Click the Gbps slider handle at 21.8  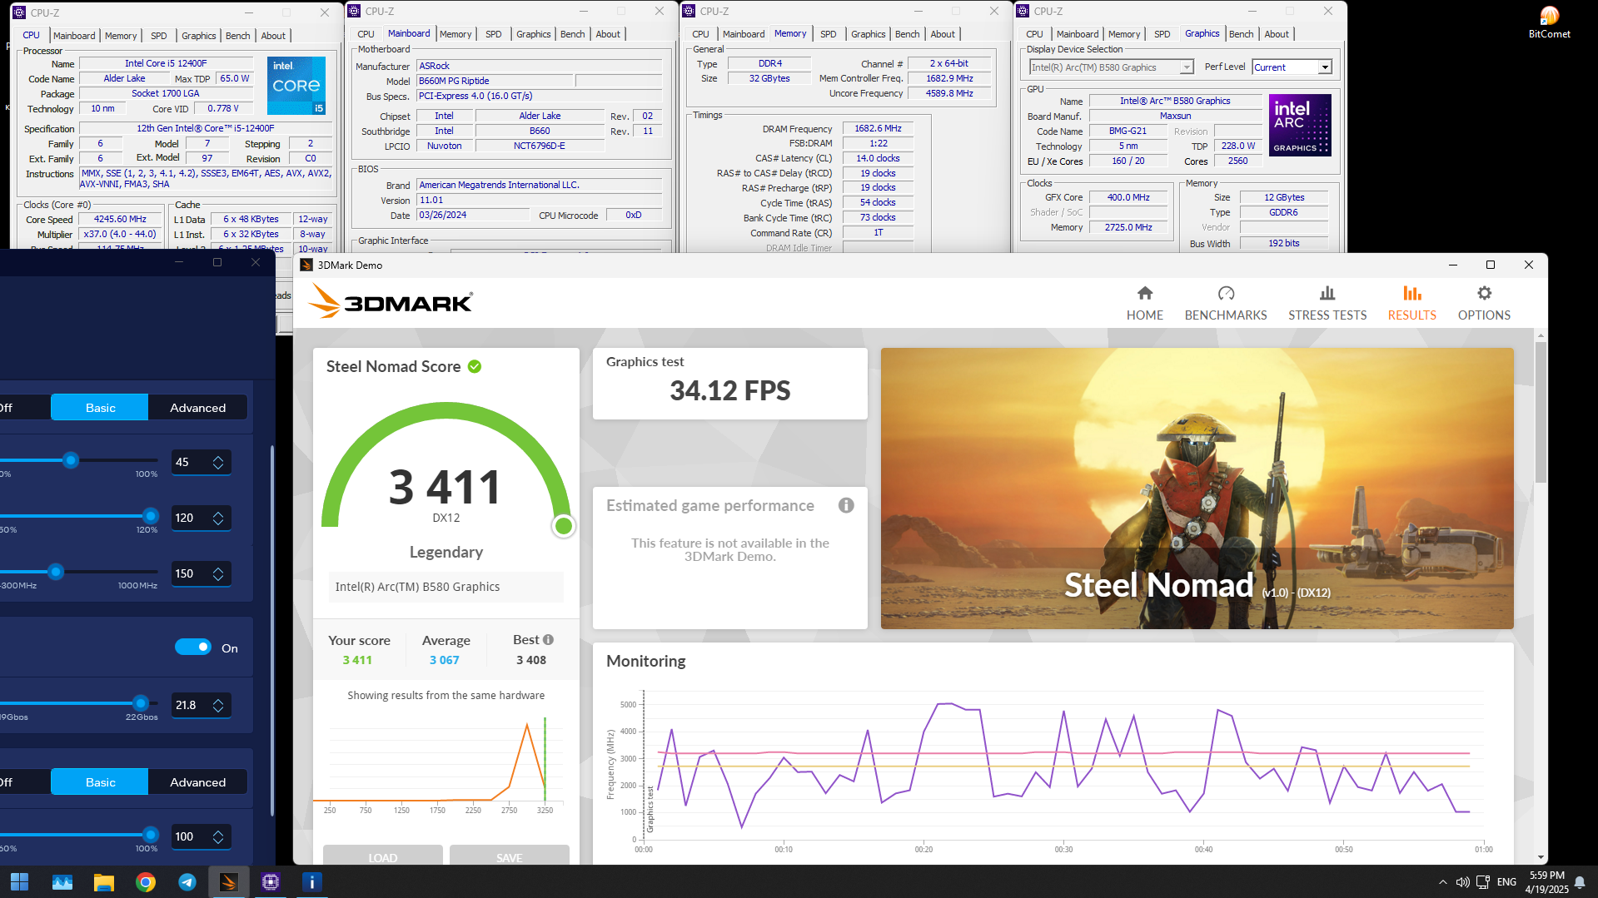click(x=141, y=703)
